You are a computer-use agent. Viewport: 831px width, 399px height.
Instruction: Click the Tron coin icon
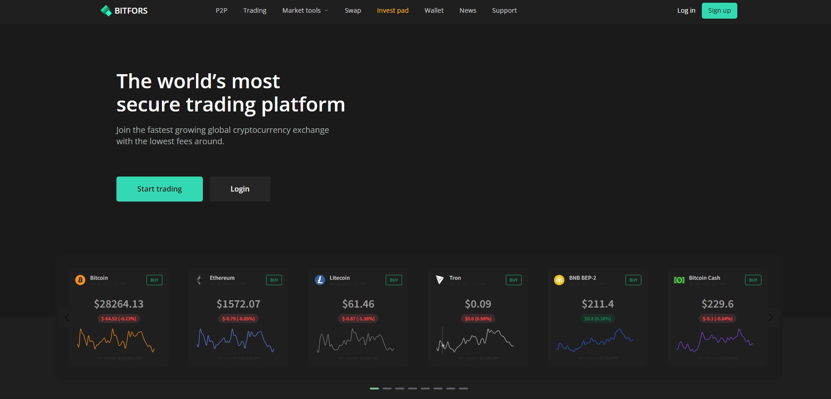439,280
